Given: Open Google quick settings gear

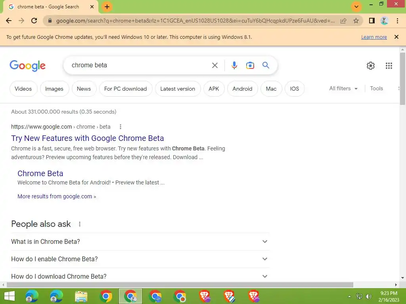Looking at the screenshot, I should coord(371,66).
